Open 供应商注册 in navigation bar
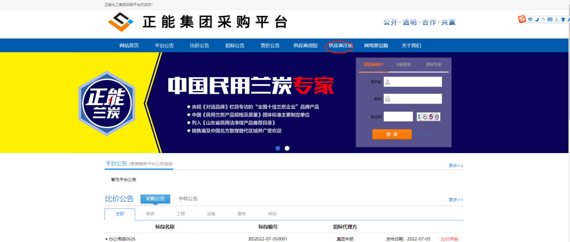 point(340,46)
